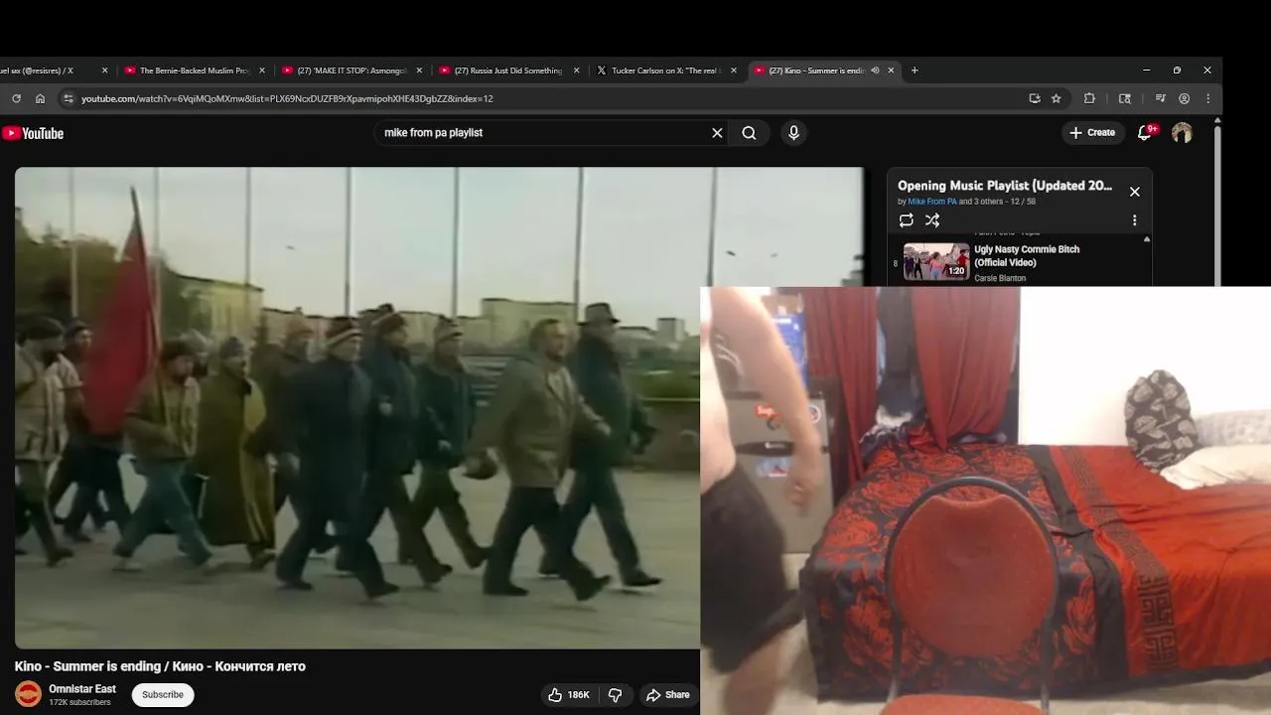This screenshot has height=715, width=1271.
Task: Open the Chrome profile icon
Action: pos(1184,98)
